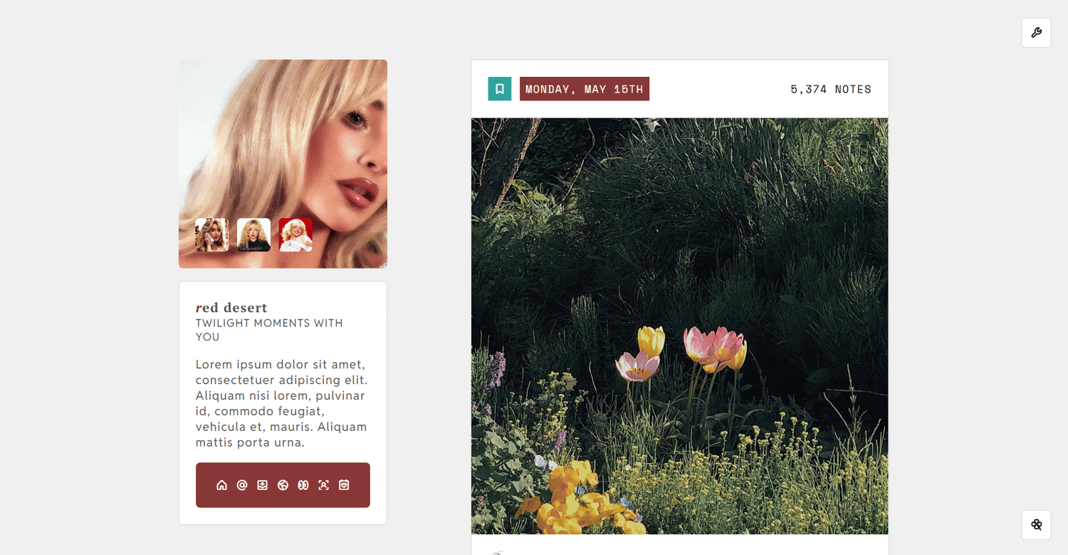Open the globe icon link
The image size is (1068, 555).
283,485
